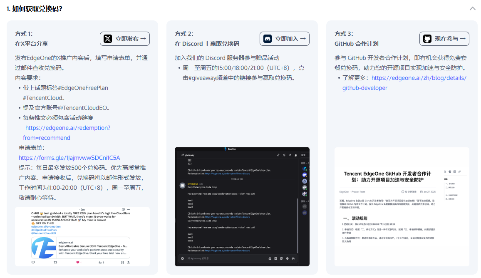Click the X '立即发布' button
481x278 pixels.
[x=125, y=39]
